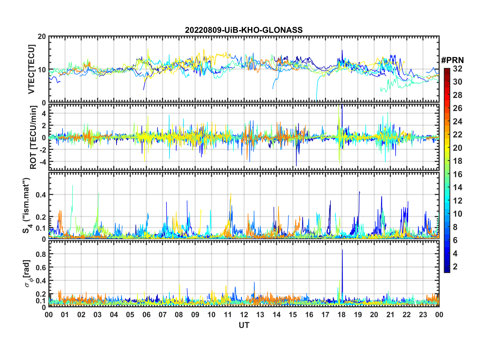Click the PRN colorbar strip
Image resolution: width=488 pixels, height=341 pixels.
[447, 170]
